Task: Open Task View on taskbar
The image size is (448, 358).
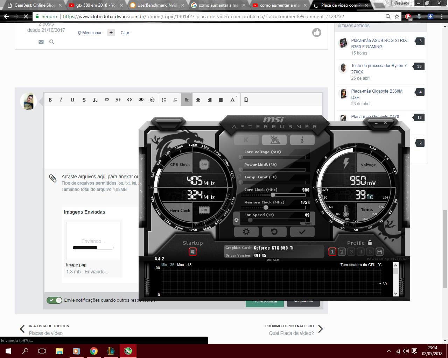Action: tap(42, 351)
